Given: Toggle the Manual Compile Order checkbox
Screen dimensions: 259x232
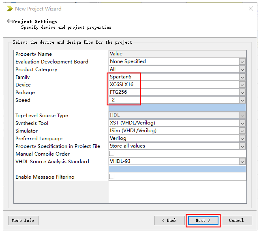Looking at the screenshot, I should point(112,154).
